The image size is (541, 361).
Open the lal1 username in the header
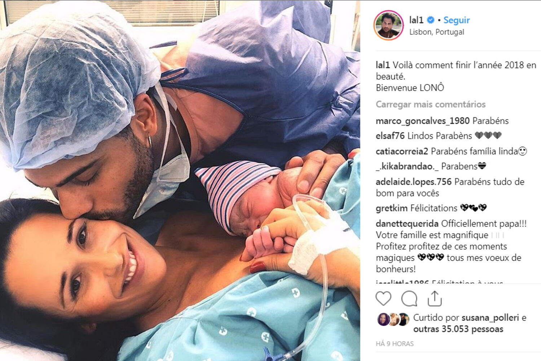pyautogui.click(x=416, y=20)
